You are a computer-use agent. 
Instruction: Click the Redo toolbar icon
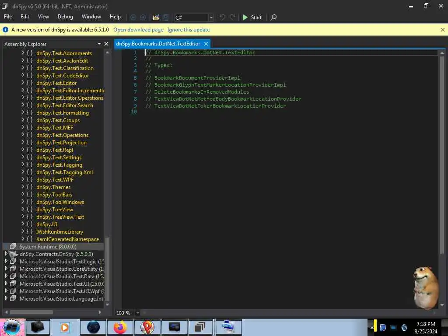coord(233,17)
